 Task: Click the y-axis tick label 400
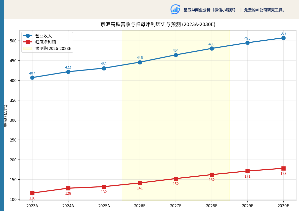tap(13, 81)
